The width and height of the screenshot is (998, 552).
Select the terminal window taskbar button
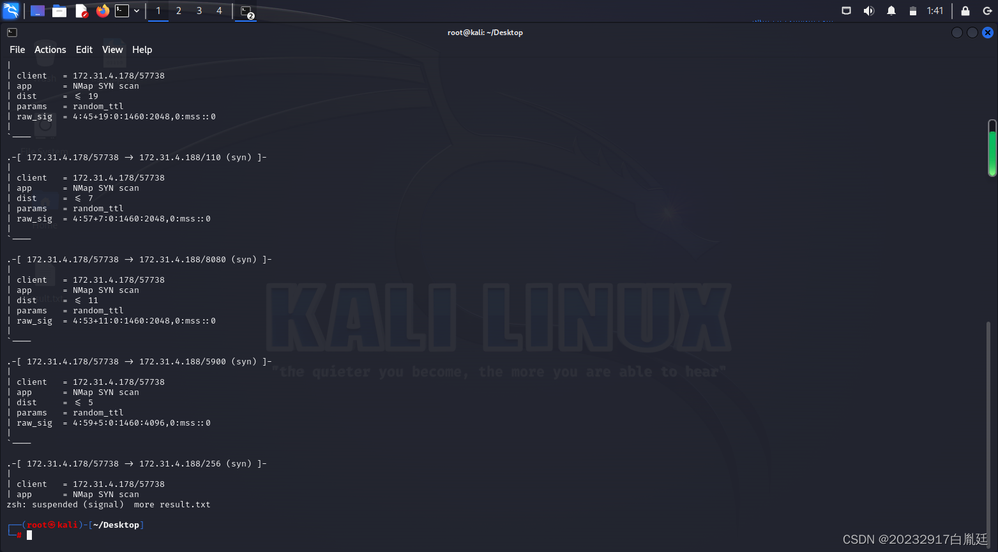246,11
